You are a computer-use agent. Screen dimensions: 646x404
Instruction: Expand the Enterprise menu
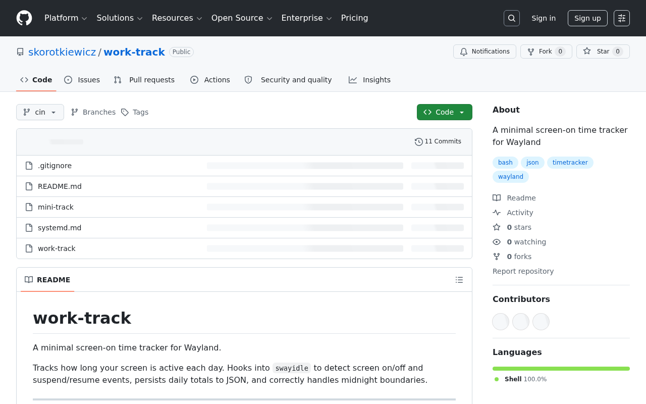point(307,18)
